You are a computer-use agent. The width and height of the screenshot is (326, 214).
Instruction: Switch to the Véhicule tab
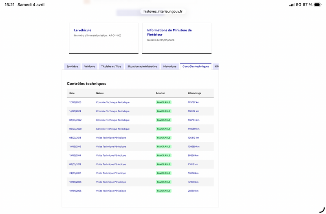90,66
